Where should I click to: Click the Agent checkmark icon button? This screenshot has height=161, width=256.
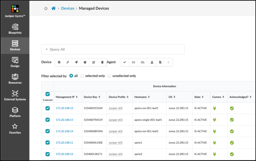pyautogui.click(x=125, y=62)
